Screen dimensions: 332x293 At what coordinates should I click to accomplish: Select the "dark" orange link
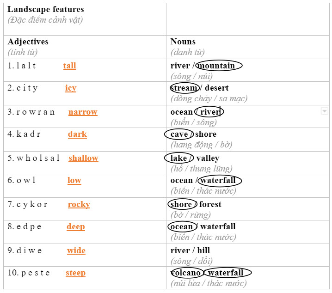(77, 134)
